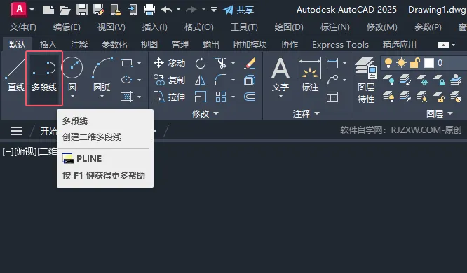This screenshot has width=467, height=273.
Task: Switch to the 注释 ribbon tab
Action: coord(79,45)
